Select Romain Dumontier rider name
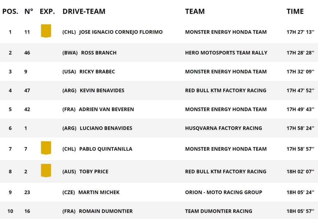This screenshot has width=318, height=219. click(x=106, y=211)
